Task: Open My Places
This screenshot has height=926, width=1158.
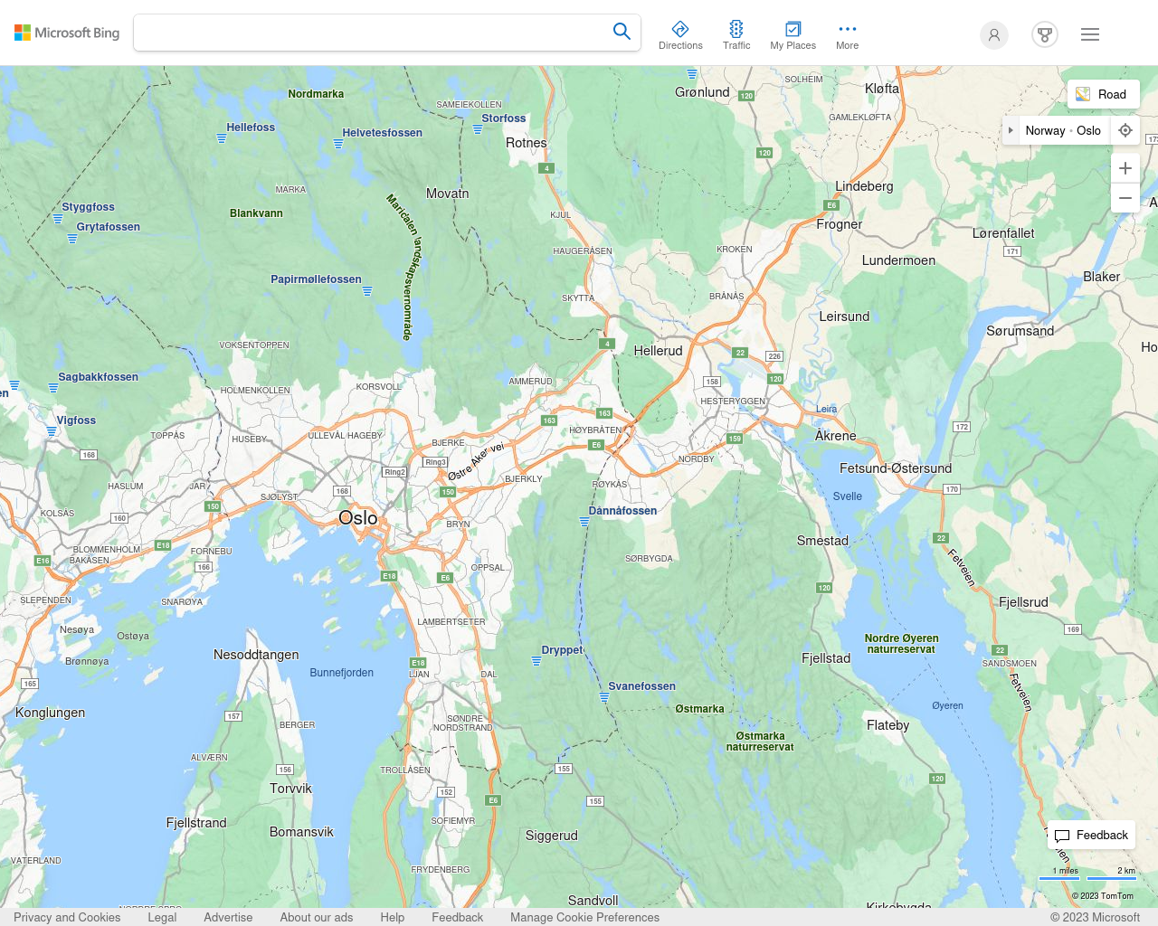Action: [x=793, y=35]
